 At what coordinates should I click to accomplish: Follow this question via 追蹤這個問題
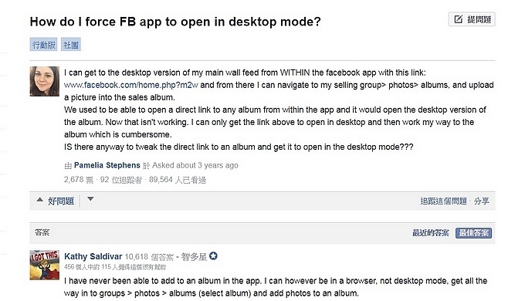click(443, 201)
